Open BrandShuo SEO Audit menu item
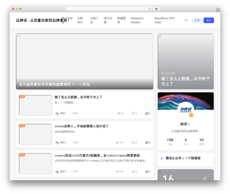Image resolution: width=230 pixels, height=194 pixels. [164, 20]
